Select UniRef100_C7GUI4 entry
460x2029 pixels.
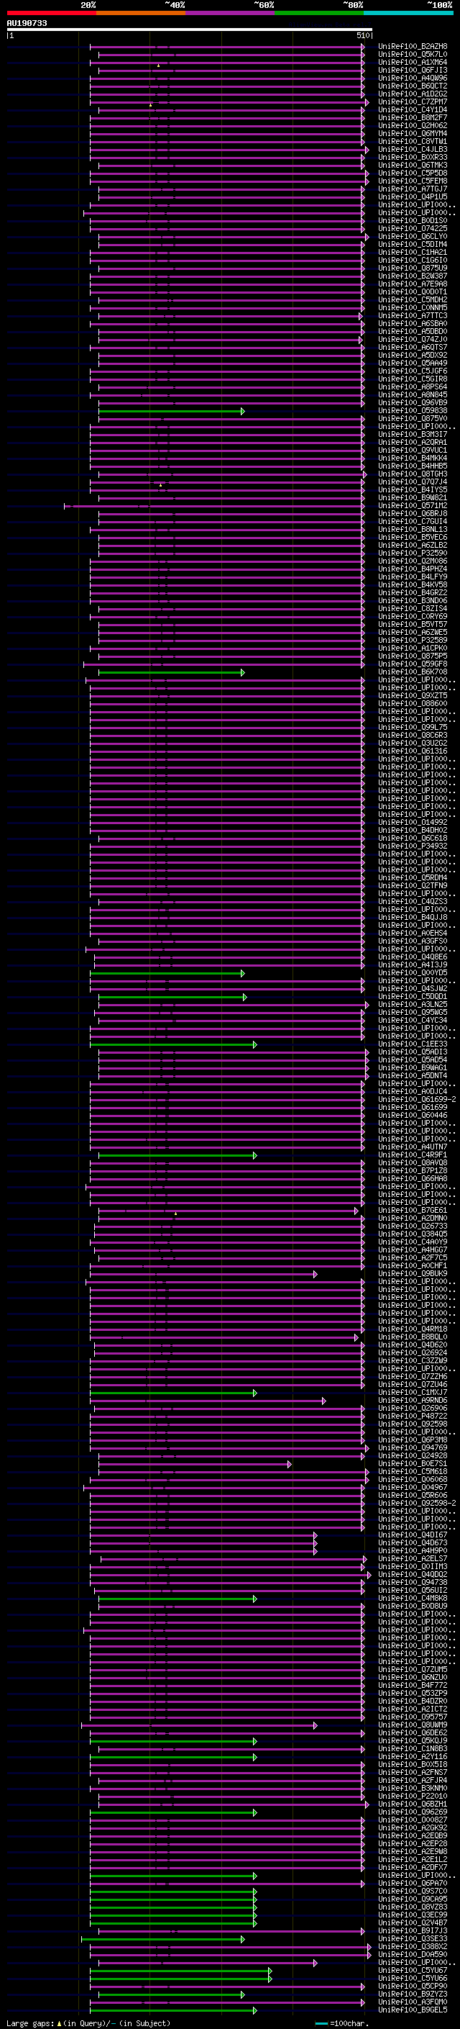point(412,521)
